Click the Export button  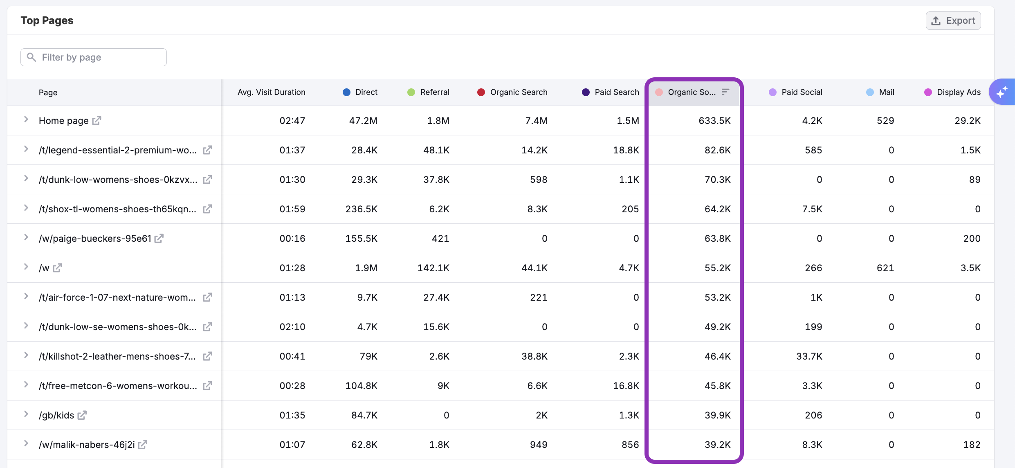click(x=953, y=20)
